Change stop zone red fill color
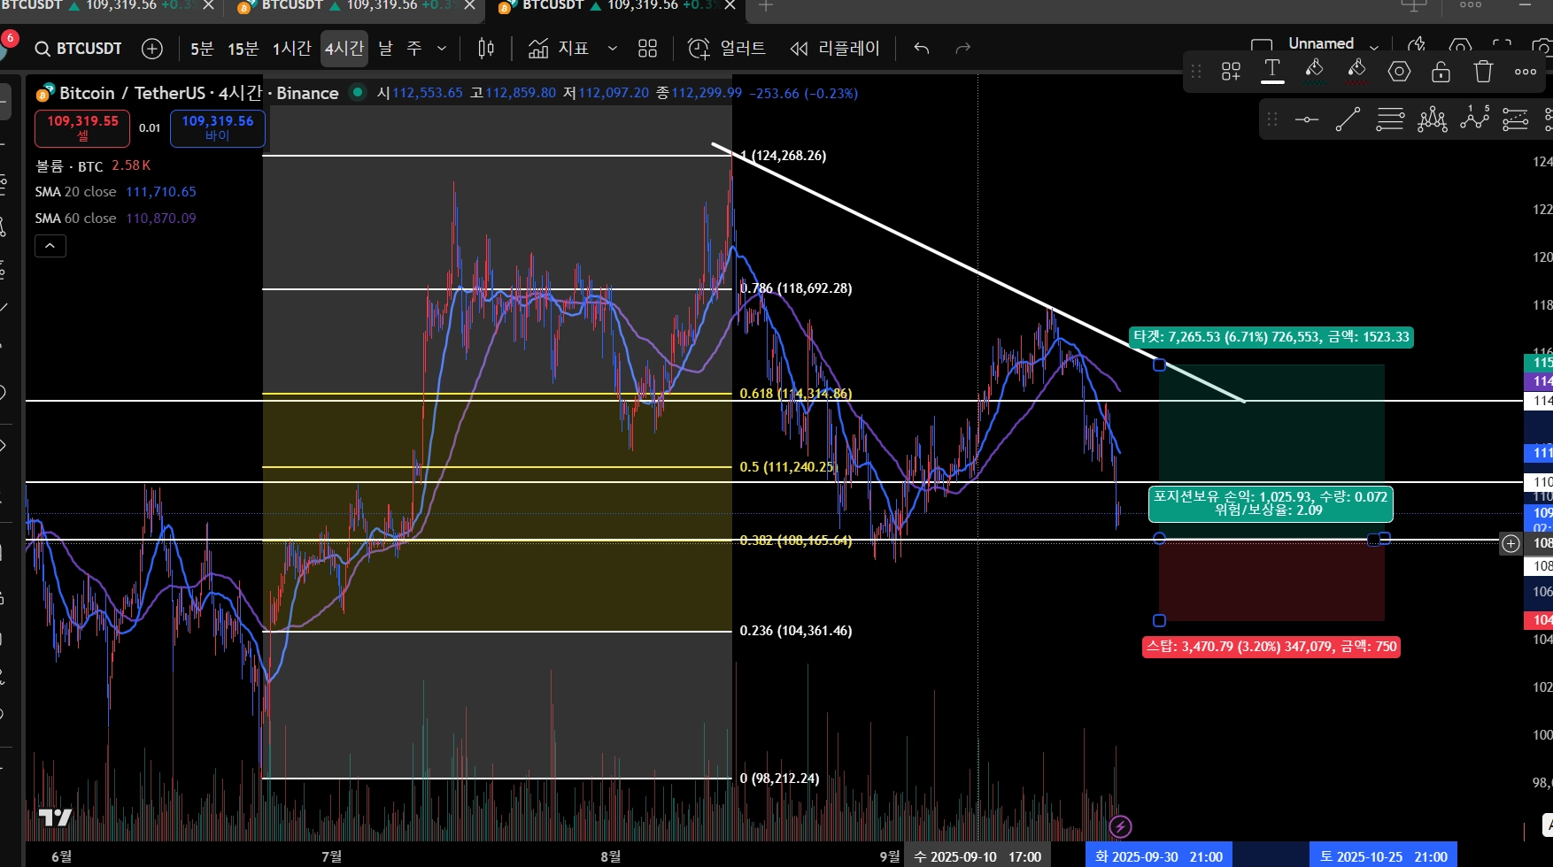This screenshot has width=1553, height=867. [x=1356, y=71]
